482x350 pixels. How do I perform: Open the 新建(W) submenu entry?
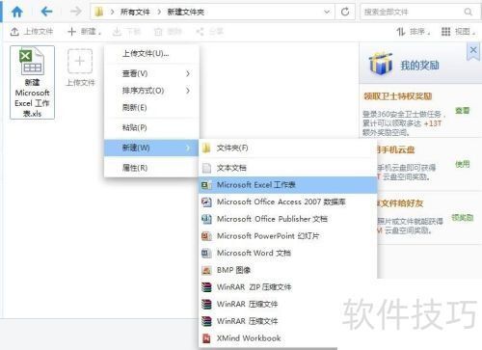(151, 148)
